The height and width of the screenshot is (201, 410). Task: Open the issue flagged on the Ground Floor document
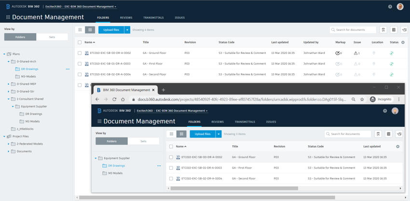356,53
